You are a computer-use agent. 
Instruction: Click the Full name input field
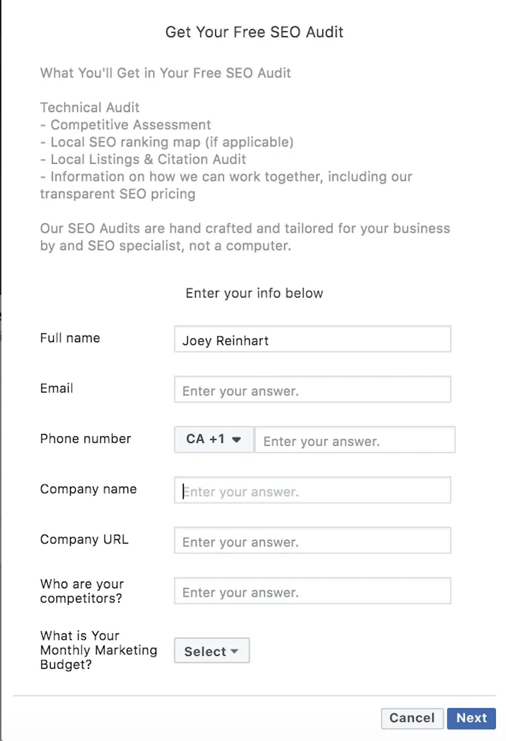(313, 339)
